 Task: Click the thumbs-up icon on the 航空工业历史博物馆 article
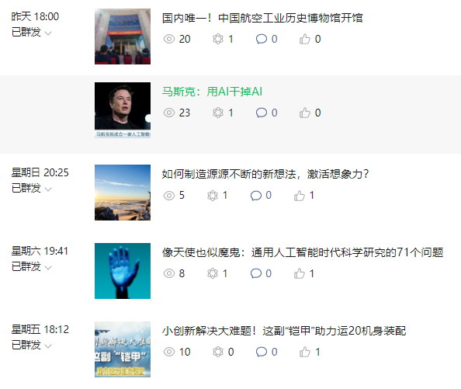click(x=305, y=39)
